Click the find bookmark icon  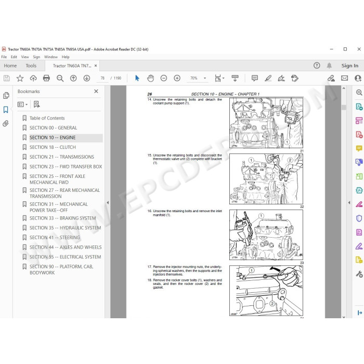tap(37, 105)
